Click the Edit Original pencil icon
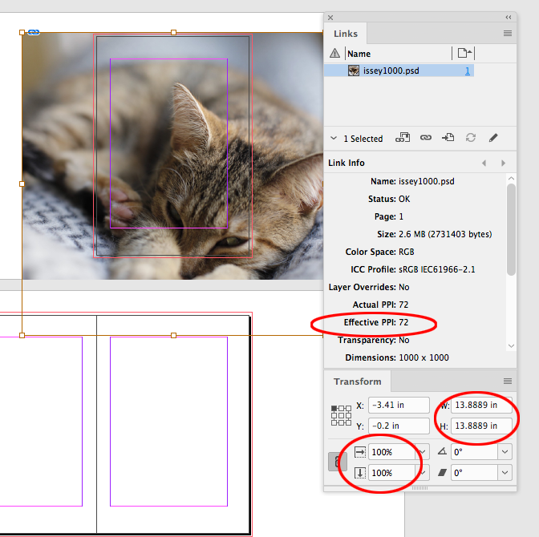 click(493, 138)
